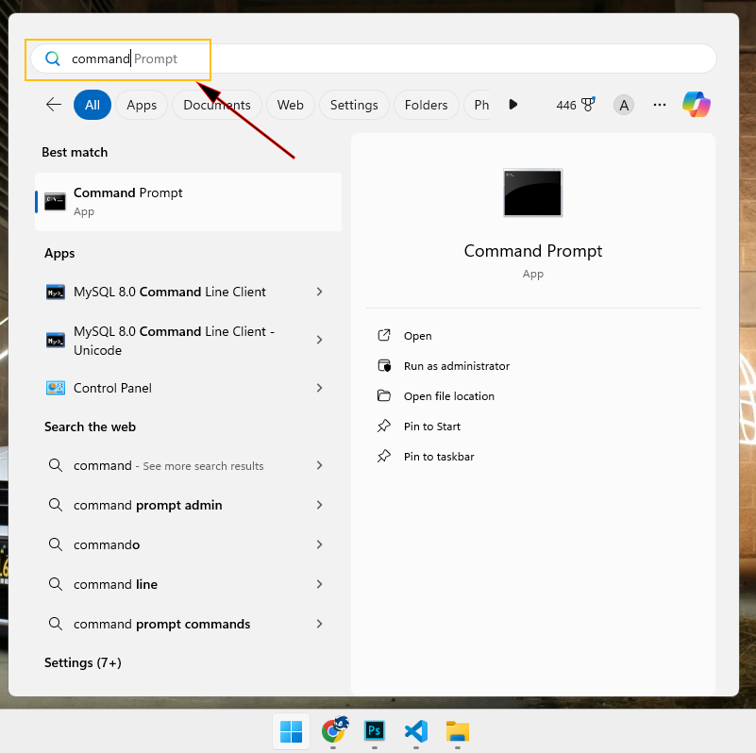
Task: Open the Copilot icon in search header
Action: [697, 105]
